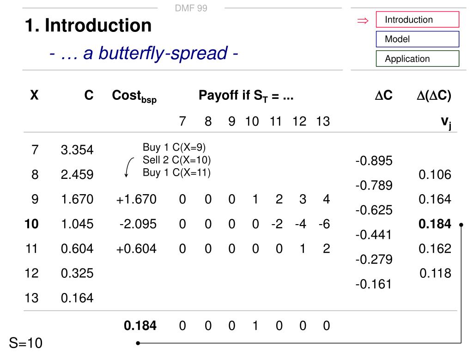Go to the Application section box
Screen dimensions: 473x355
click(x=418, y=59)
